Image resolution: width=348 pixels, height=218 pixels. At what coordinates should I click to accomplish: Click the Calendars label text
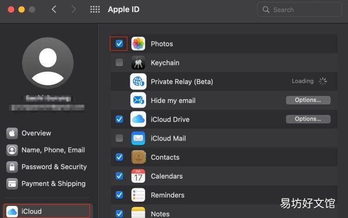167,176
